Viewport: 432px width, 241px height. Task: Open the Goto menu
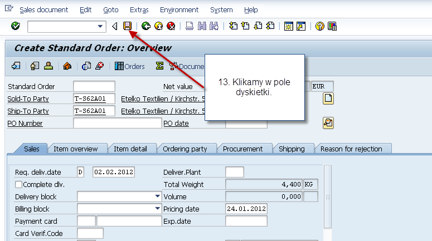(111, 10)
